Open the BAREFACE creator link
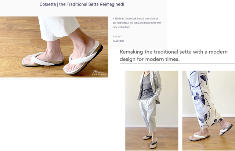Image resolution: width=235 pixels, height=151 pixels. click(x=118, y=41)
